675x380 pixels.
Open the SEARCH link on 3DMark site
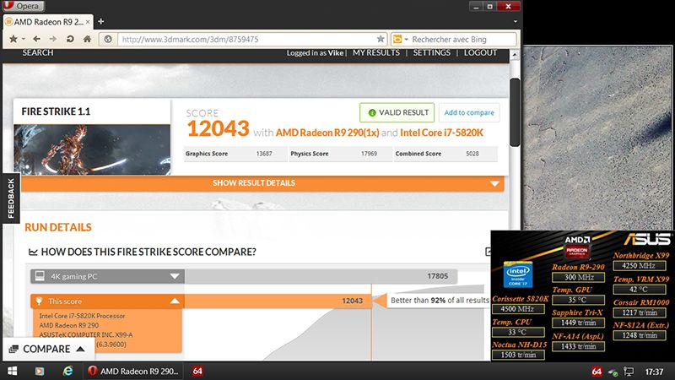tap(38, 52)
